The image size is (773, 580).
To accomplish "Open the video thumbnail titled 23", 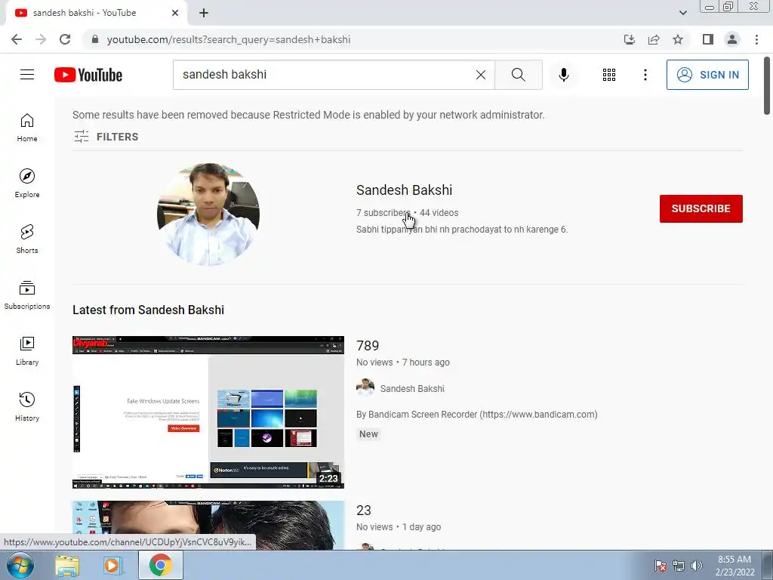I will click(208, 526).
